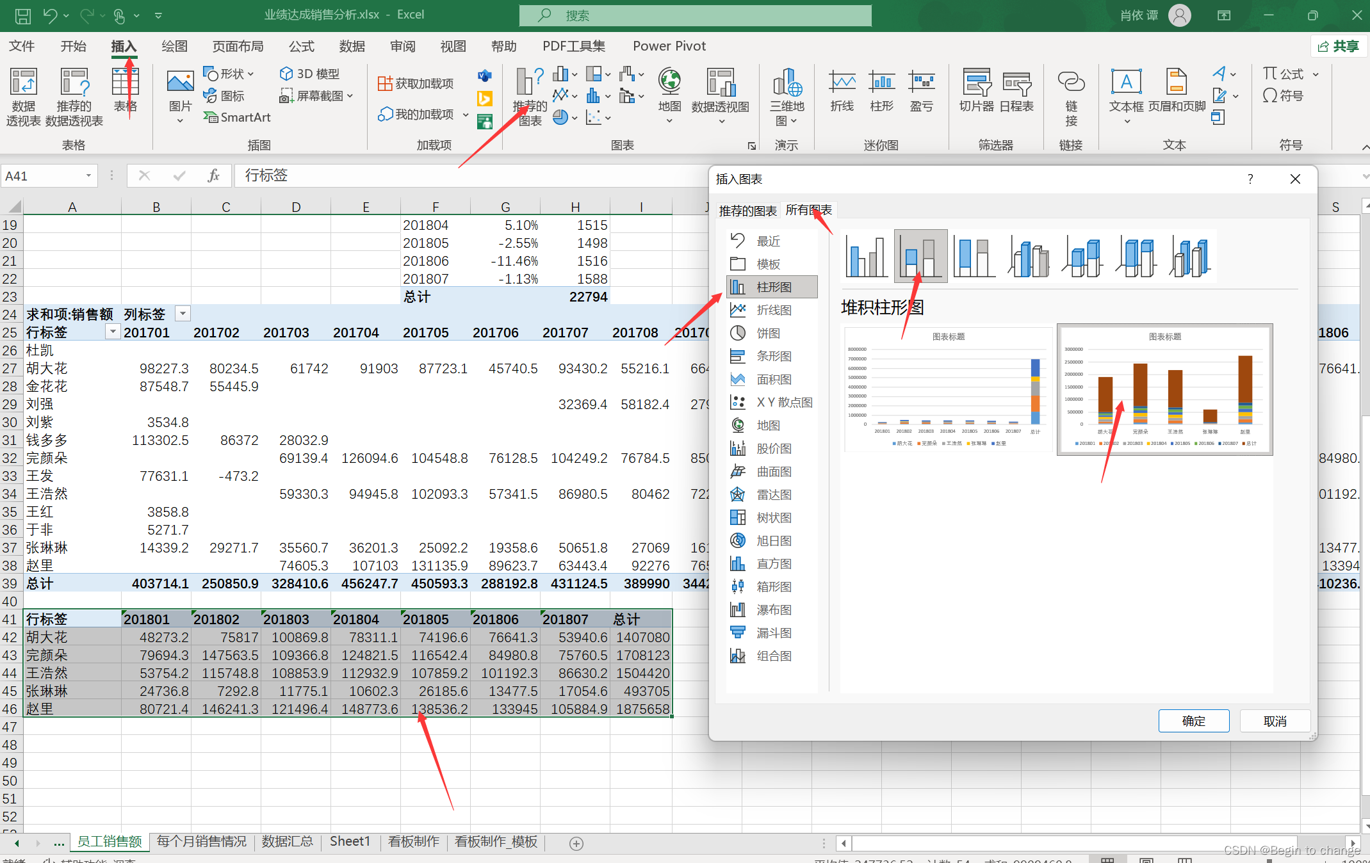Open the Page Layout ribbon tab
Image resolution: width=1370 pixels, height=863 pixels.
coord(238,46)
